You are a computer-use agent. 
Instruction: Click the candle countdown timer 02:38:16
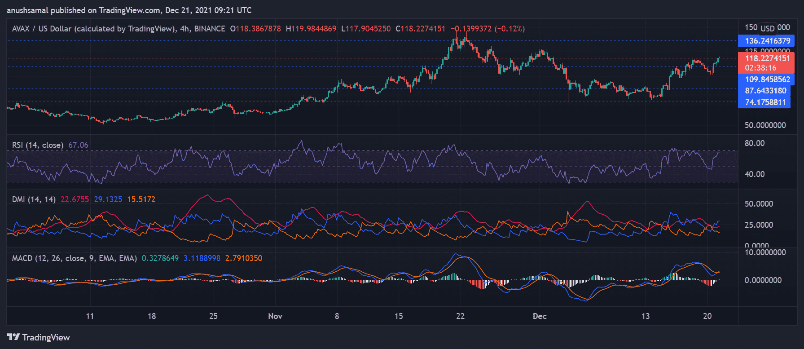(760, 68)
